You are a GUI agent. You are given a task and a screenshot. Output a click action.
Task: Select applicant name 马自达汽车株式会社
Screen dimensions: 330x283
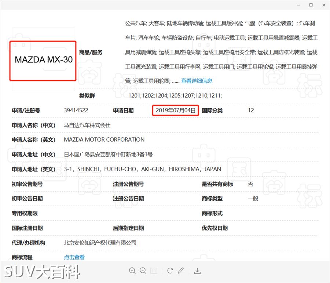click(87, 125)
